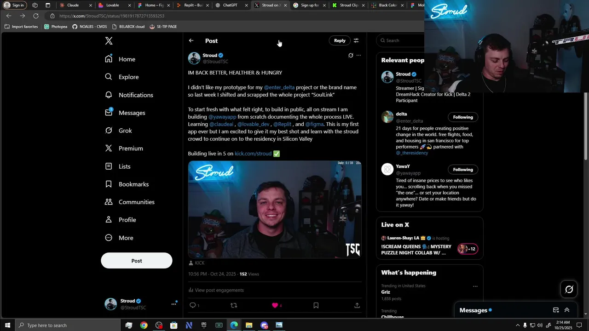589x331 pixels.
Task: Click the browser address bar URL
Action: (112, 16)
